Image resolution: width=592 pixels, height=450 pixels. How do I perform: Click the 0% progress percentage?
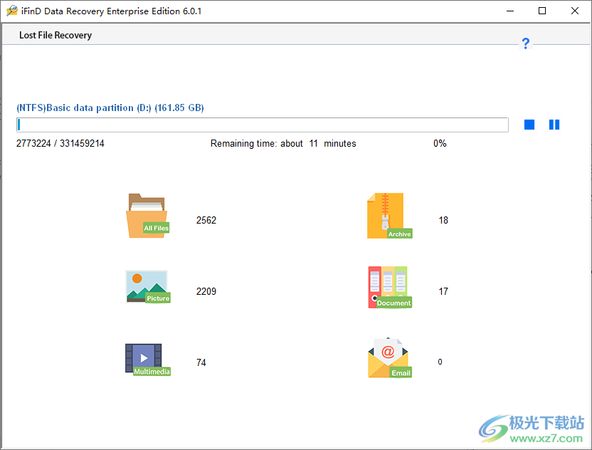coord(440,144)
